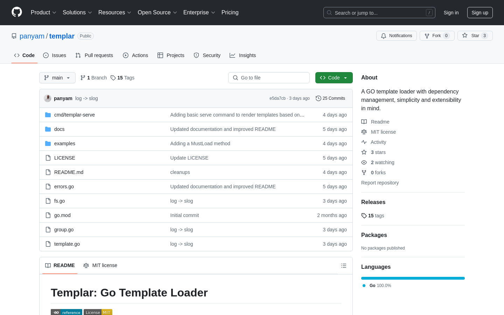Expand the green Code dropdown button
The image size is (504, 315).
click(334, 78)
